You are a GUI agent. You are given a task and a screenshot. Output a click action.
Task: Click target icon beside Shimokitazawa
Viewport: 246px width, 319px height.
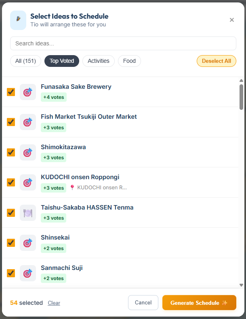[x=28, y=152]
